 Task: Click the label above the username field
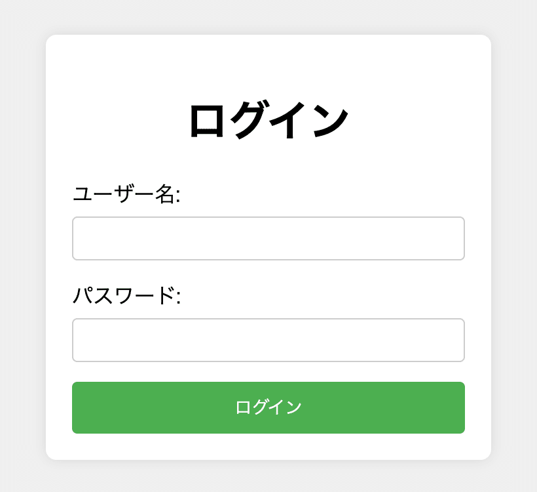tap(126, 194)
